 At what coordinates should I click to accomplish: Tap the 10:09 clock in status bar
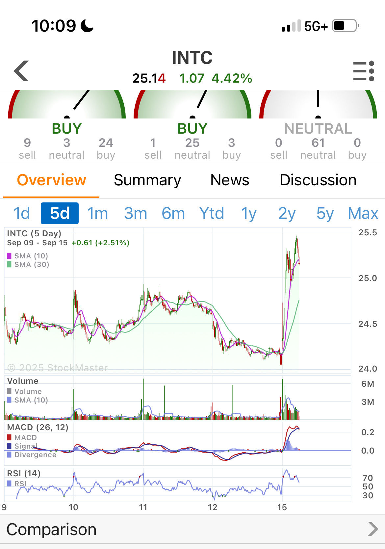54,26
